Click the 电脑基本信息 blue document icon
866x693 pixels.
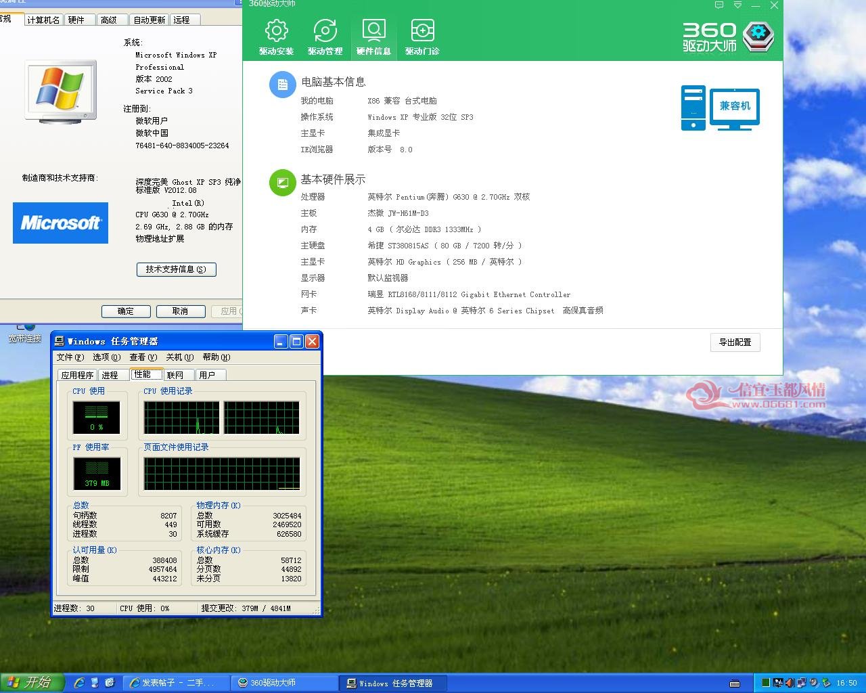tap(282, 85)
